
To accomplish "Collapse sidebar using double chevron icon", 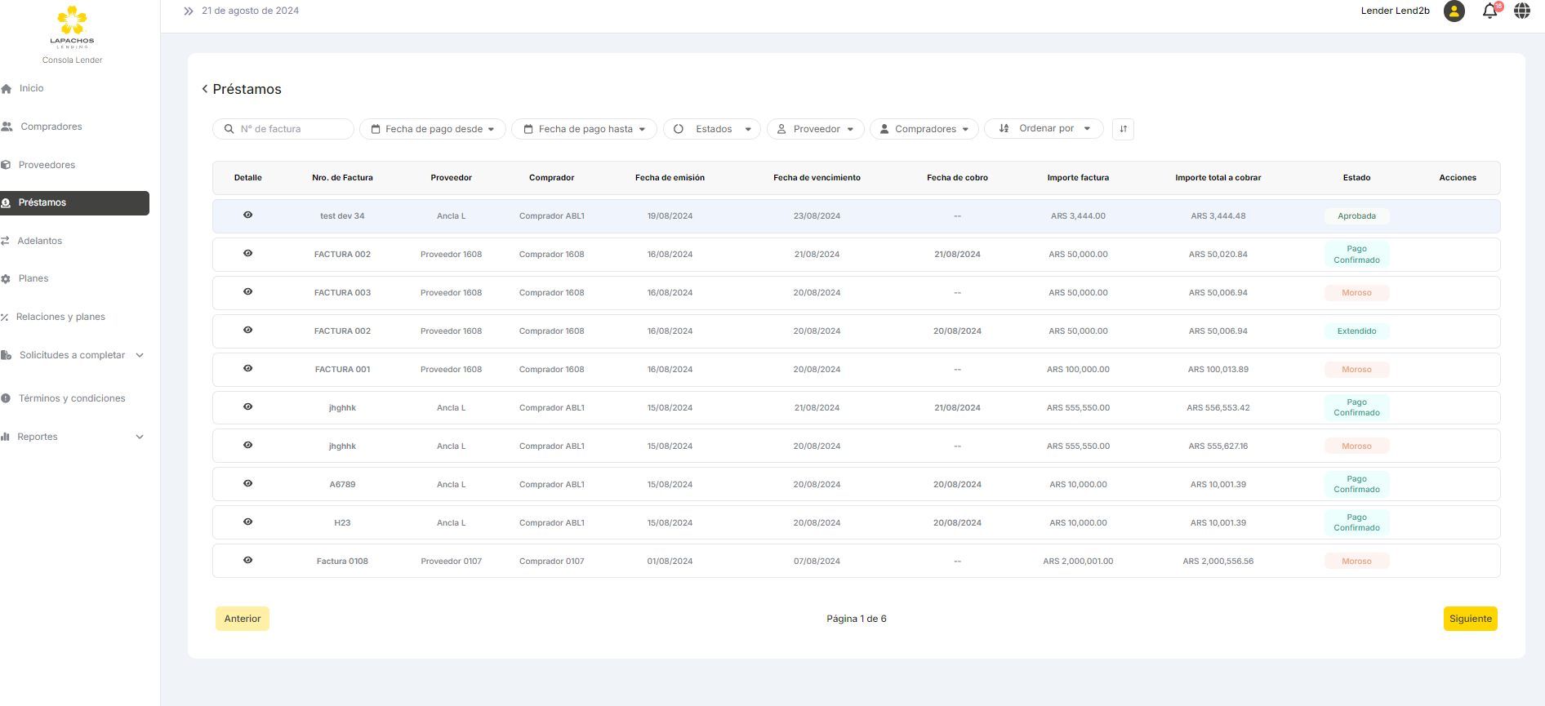I will click(x=189, y=11).
